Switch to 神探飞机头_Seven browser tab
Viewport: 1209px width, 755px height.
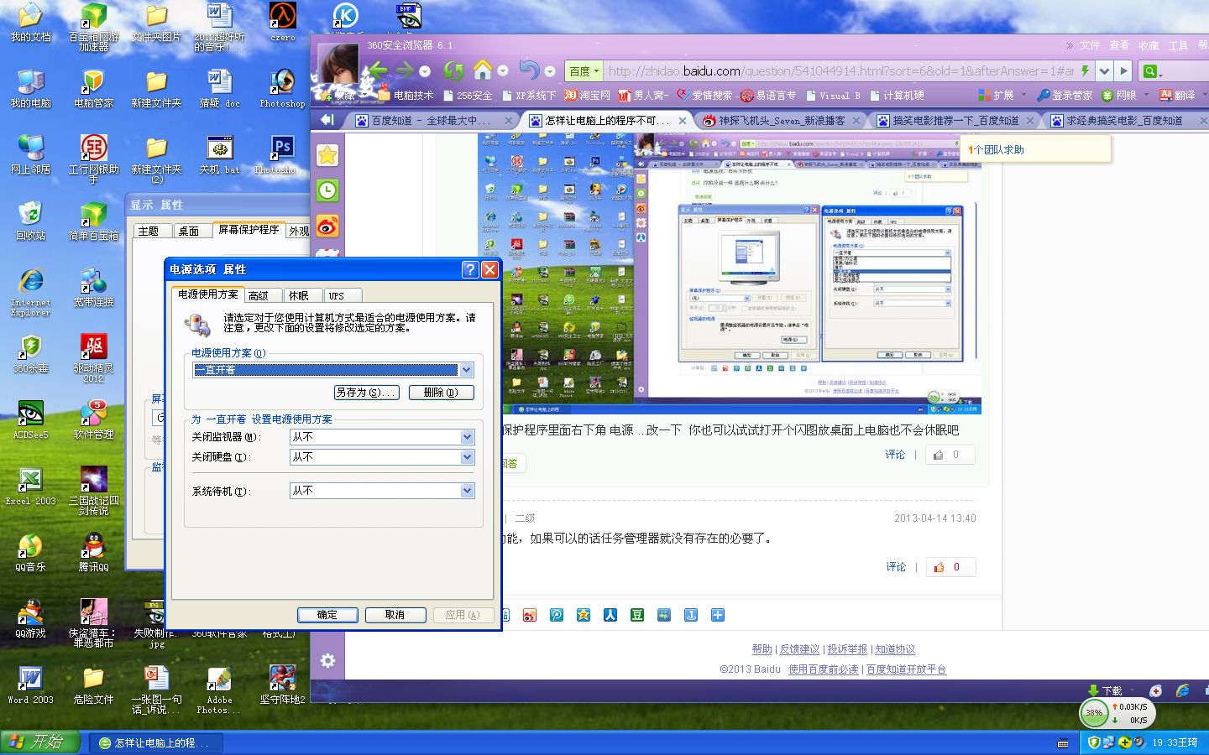coord(781,120)
